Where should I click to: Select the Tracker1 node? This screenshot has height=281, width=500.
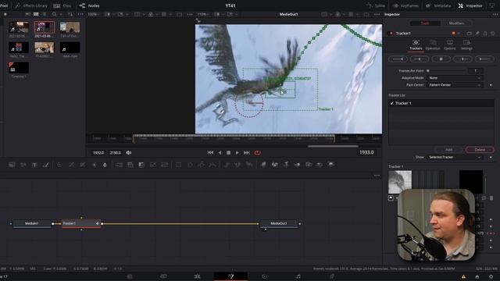[x=81, y=224]
